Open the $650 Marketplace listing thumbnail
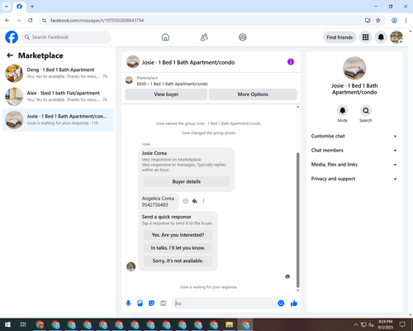413x331 pixels. tap(129, 80)
